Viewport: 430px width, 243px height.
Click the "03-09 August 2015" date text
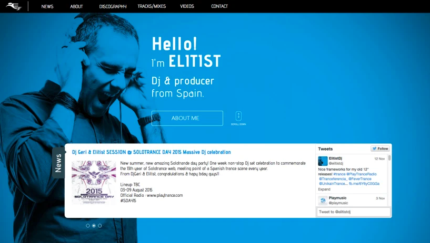[x=136, y=190]
